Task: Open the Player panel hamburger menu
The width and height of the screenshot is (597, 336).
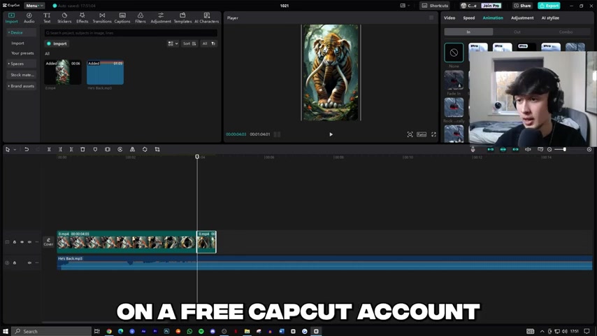Action: (x=431, y=17)
